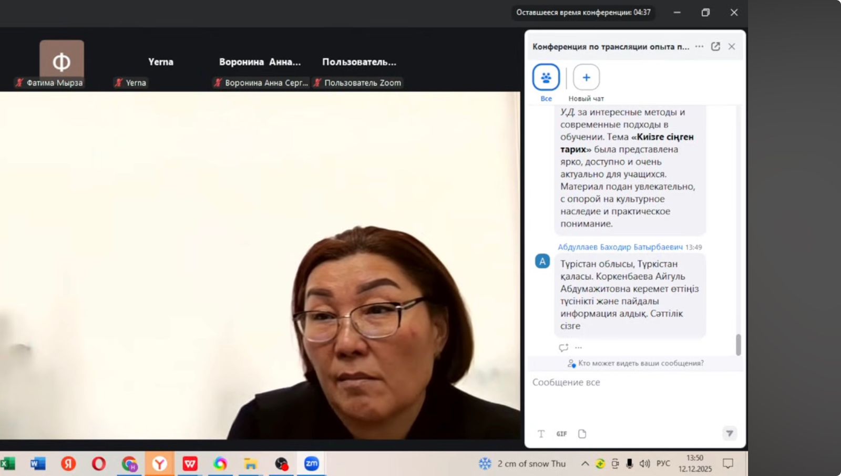Open the chat more options ellipsis

point(699,46)
